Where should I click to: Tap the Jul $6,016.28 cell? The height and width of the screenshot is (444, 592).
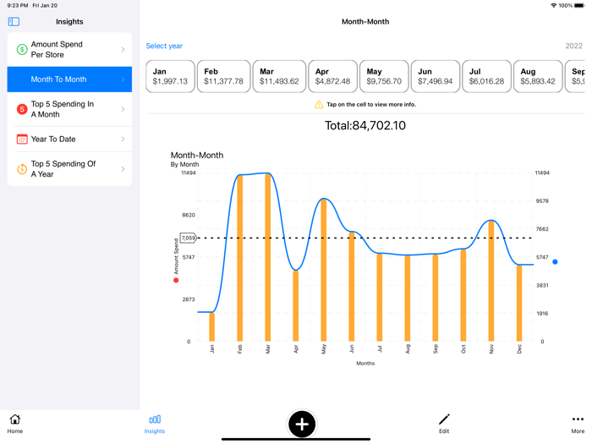[x=486, y=76]
